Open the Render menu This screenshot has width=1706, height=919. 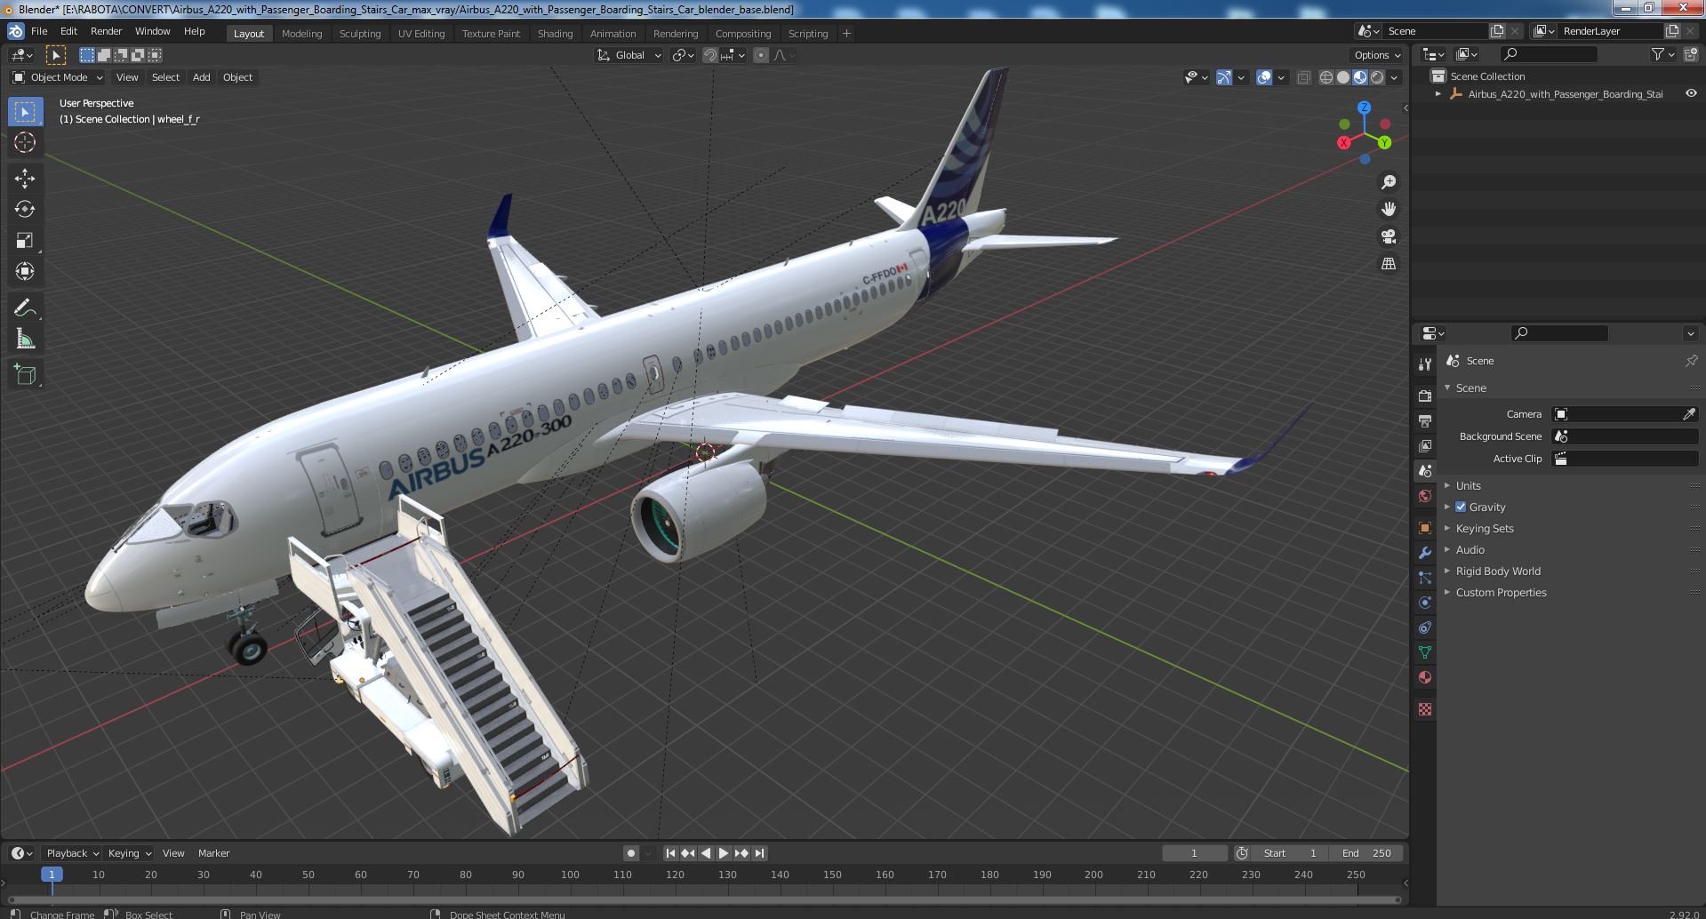tap(107, 31)
